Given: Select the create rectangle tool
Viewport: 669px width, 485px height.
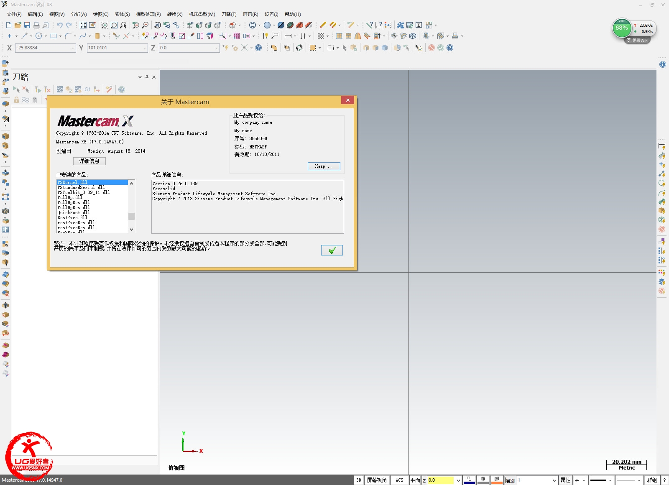Looking at the screenshot, I should (54, 36).
